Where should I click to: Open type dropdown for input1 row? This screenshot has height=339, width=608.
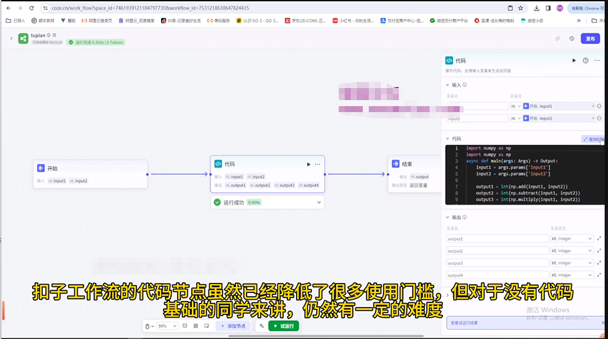click(x=515, y=106)
